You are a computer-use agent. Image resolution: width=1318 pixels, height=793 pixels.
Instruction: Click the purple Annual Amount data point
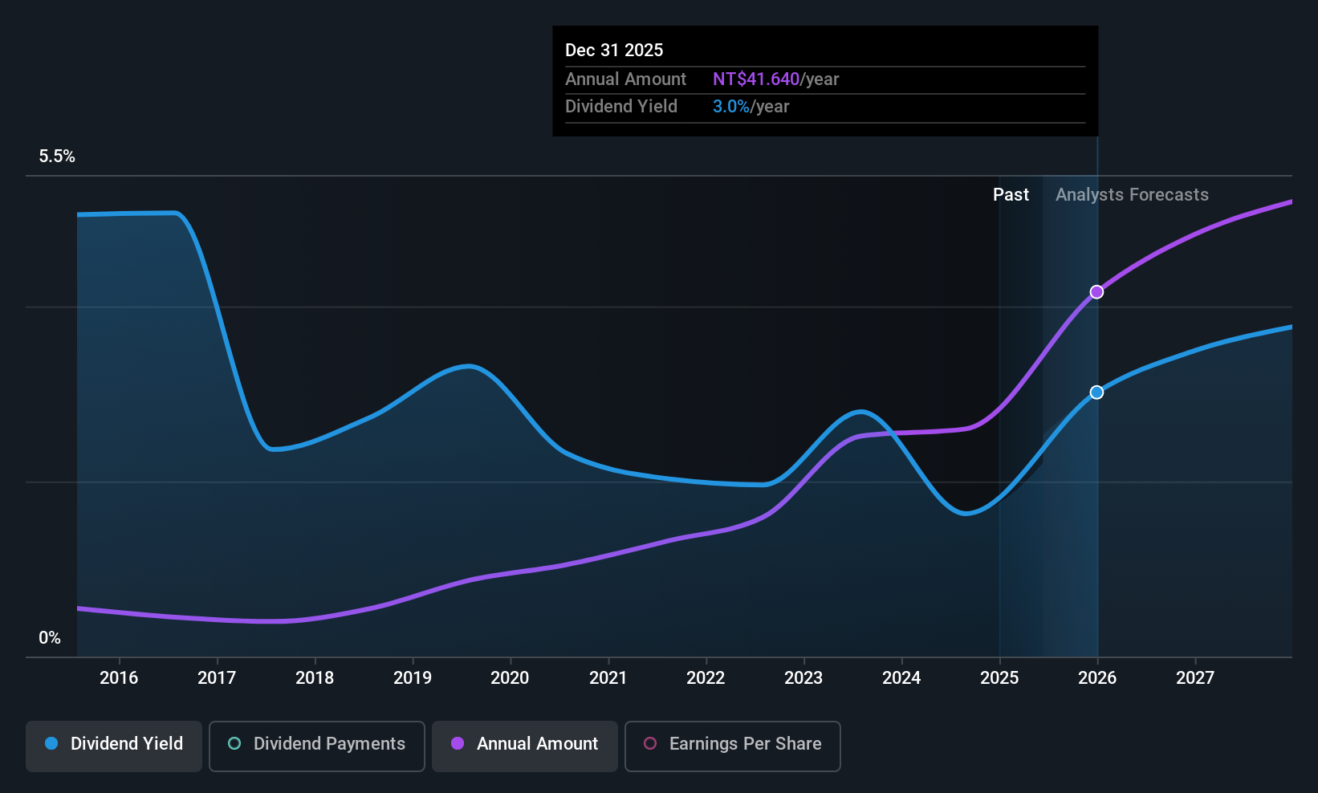tap(1096, 292)
